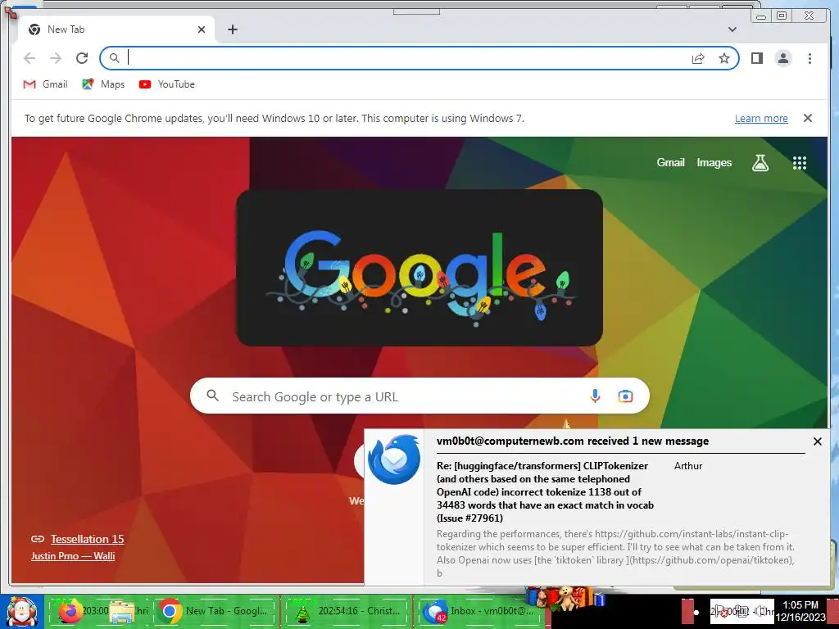Open the Search Labs flask icon

click(760, 163)
